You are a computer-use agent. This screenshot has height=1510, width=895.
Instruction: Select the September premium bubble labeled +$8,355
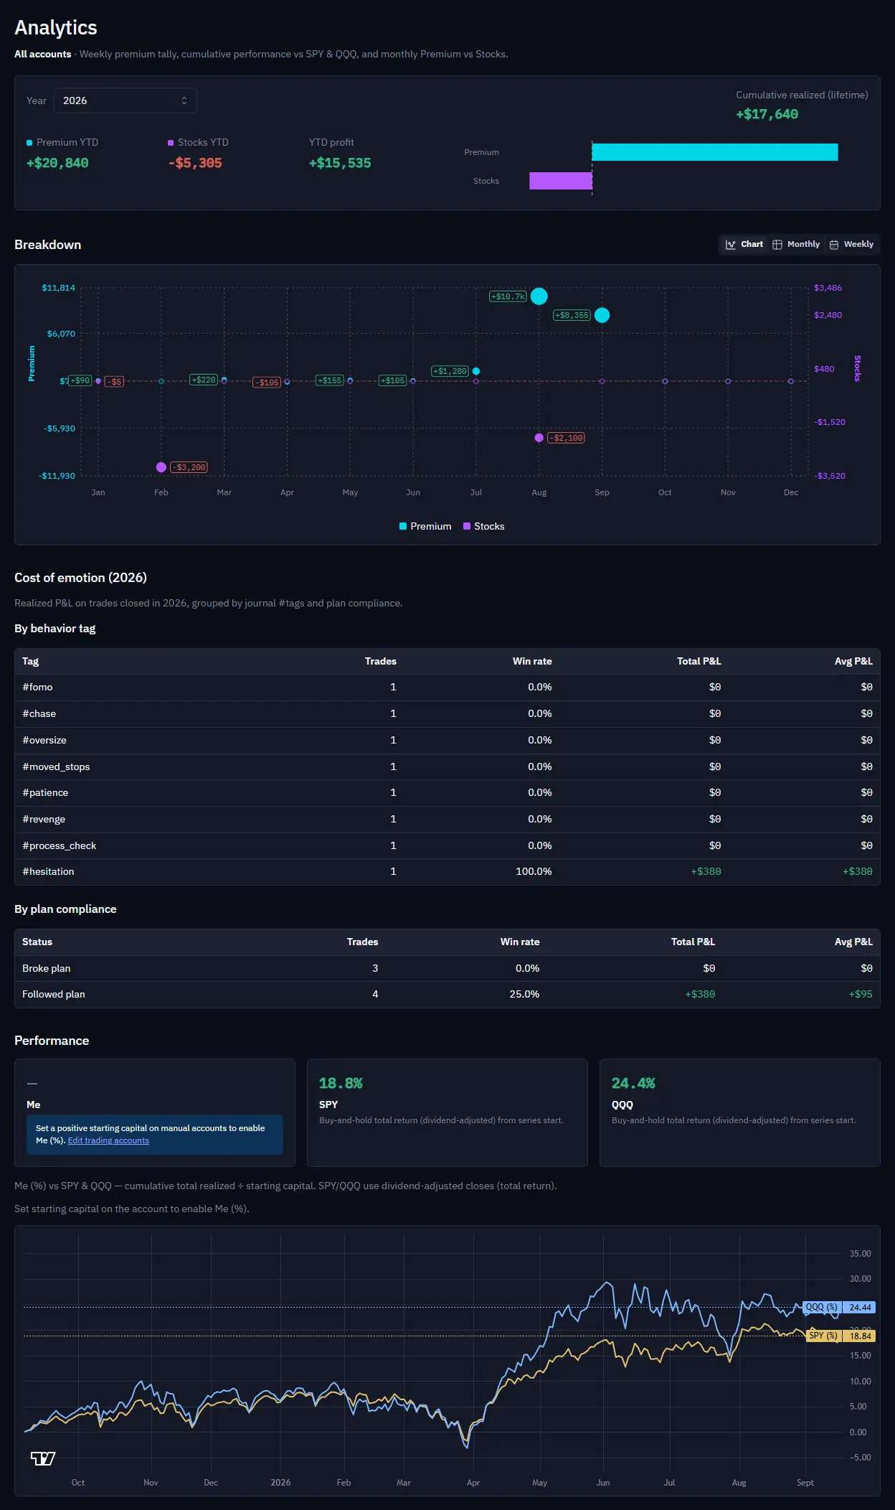point(602,315)
